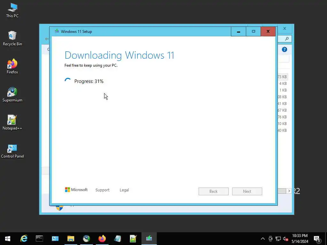Open the Action Center notifications icon
Screen dimensions: 327x245
click(316, 239)
